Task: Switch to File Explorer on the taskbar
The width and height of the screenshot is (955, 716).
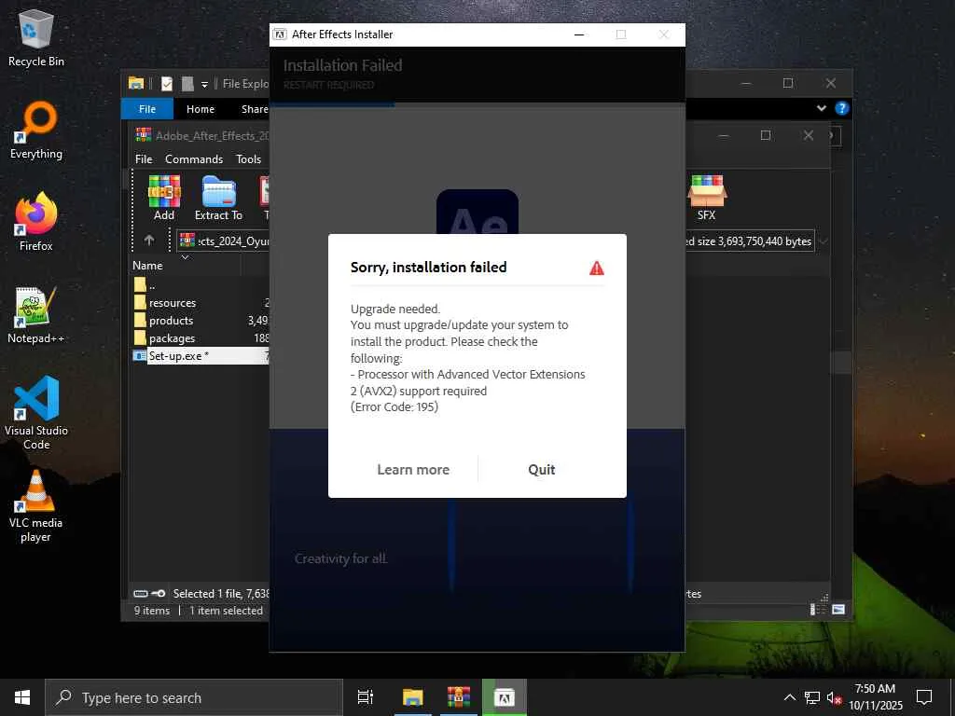Action: click(x=412, y=697)
